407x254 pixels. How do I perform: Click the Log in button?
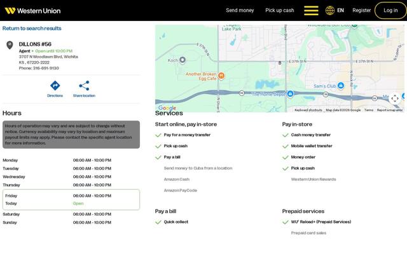(x=390, y=10)
